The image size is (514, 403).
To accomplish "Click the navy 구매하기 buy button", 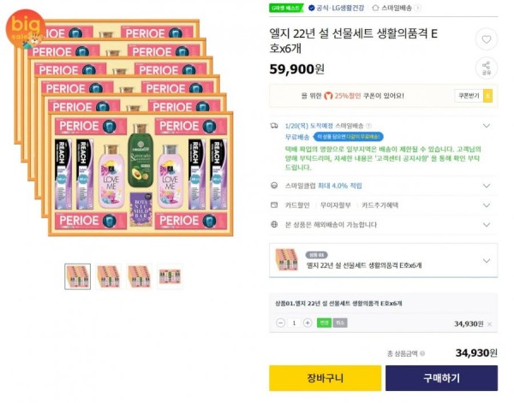I will 441,378.
